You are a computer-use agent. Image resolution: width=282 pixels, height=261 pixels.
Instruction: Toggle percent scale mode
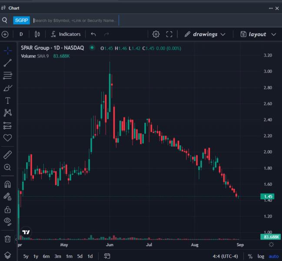click(x=250, y=256)
